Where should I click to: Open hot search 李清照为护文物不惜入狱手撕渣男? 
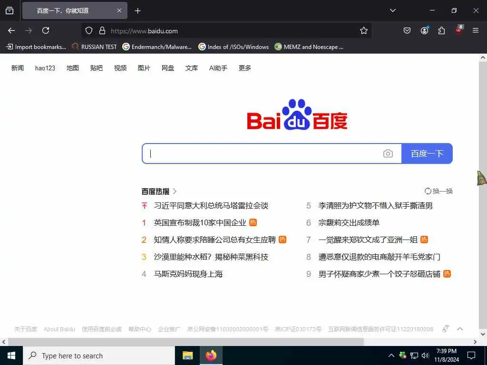(x=376, y=205)
